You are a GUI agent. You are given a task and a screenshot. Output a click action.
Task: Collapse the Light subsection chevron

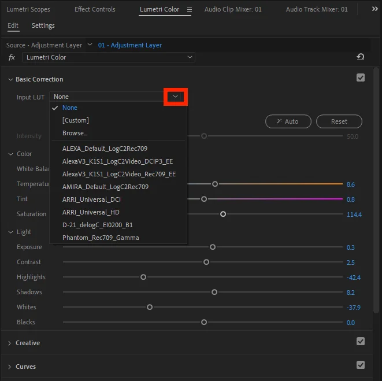10,232
